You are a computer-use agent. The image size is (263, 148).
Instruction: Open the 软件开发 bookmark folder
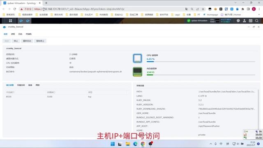click(x=162, y=15)
